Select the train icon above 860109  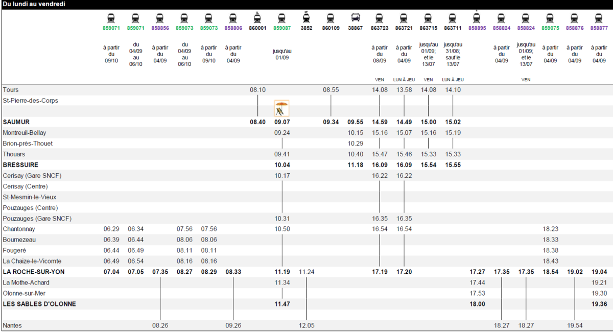(x=331, y=18)
